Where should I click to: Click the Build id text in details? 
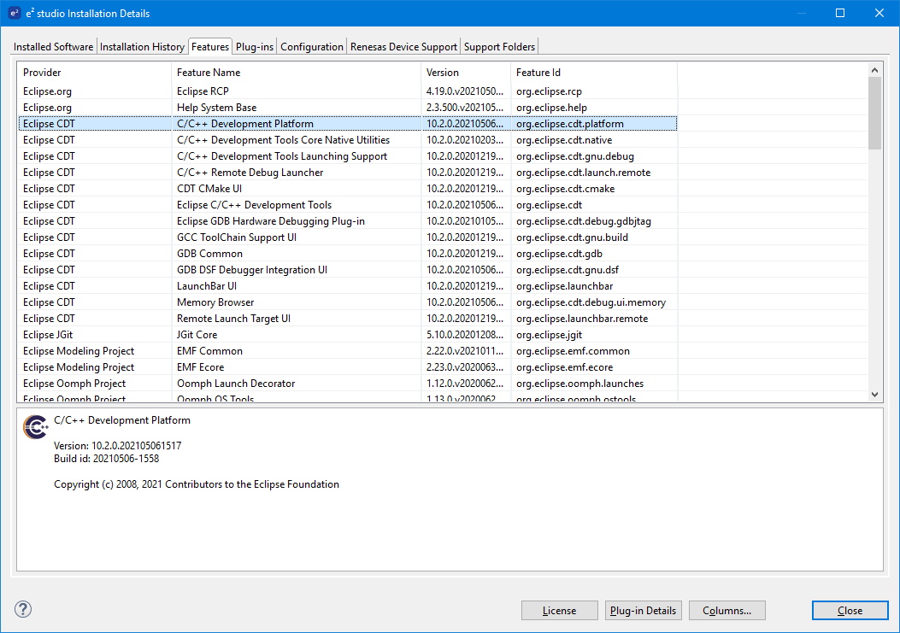[x=106, y=459]
